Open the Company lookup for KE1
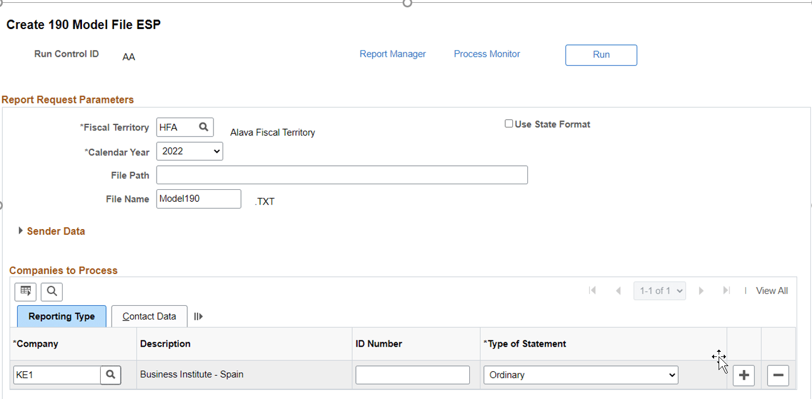The width and height of the screenshot is (812, 399). coord(110,375)
